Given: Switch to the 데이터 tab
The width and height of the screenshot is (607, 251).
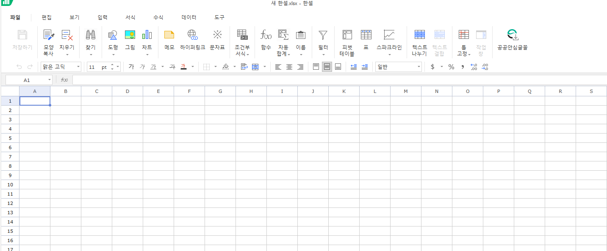Looking at the screenshot, I should pyautogui.click(x=189, y=17).
